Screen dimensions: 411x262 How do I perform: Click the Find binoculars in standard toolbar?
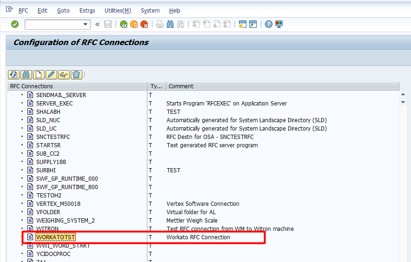(170, 24)
